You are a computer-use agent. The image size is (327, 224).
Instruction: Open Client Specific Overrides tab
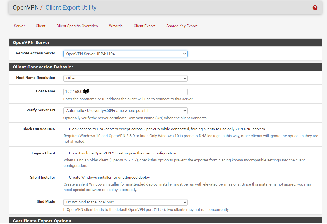pos(77,26)
